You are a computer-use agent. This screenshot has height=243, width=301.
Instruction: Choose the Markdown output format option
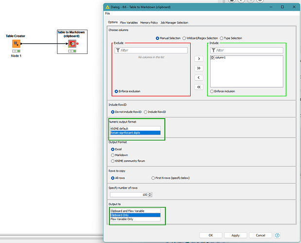[x=113, y=155]
